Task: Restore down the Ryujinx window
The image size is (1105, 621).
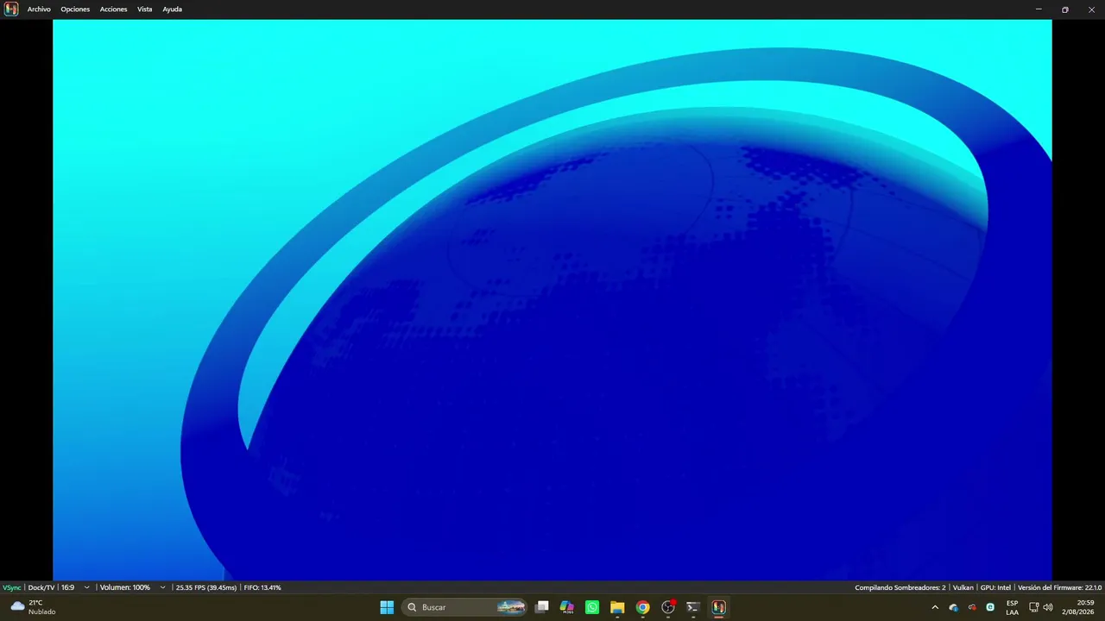Action: [x=1065, y=9]
